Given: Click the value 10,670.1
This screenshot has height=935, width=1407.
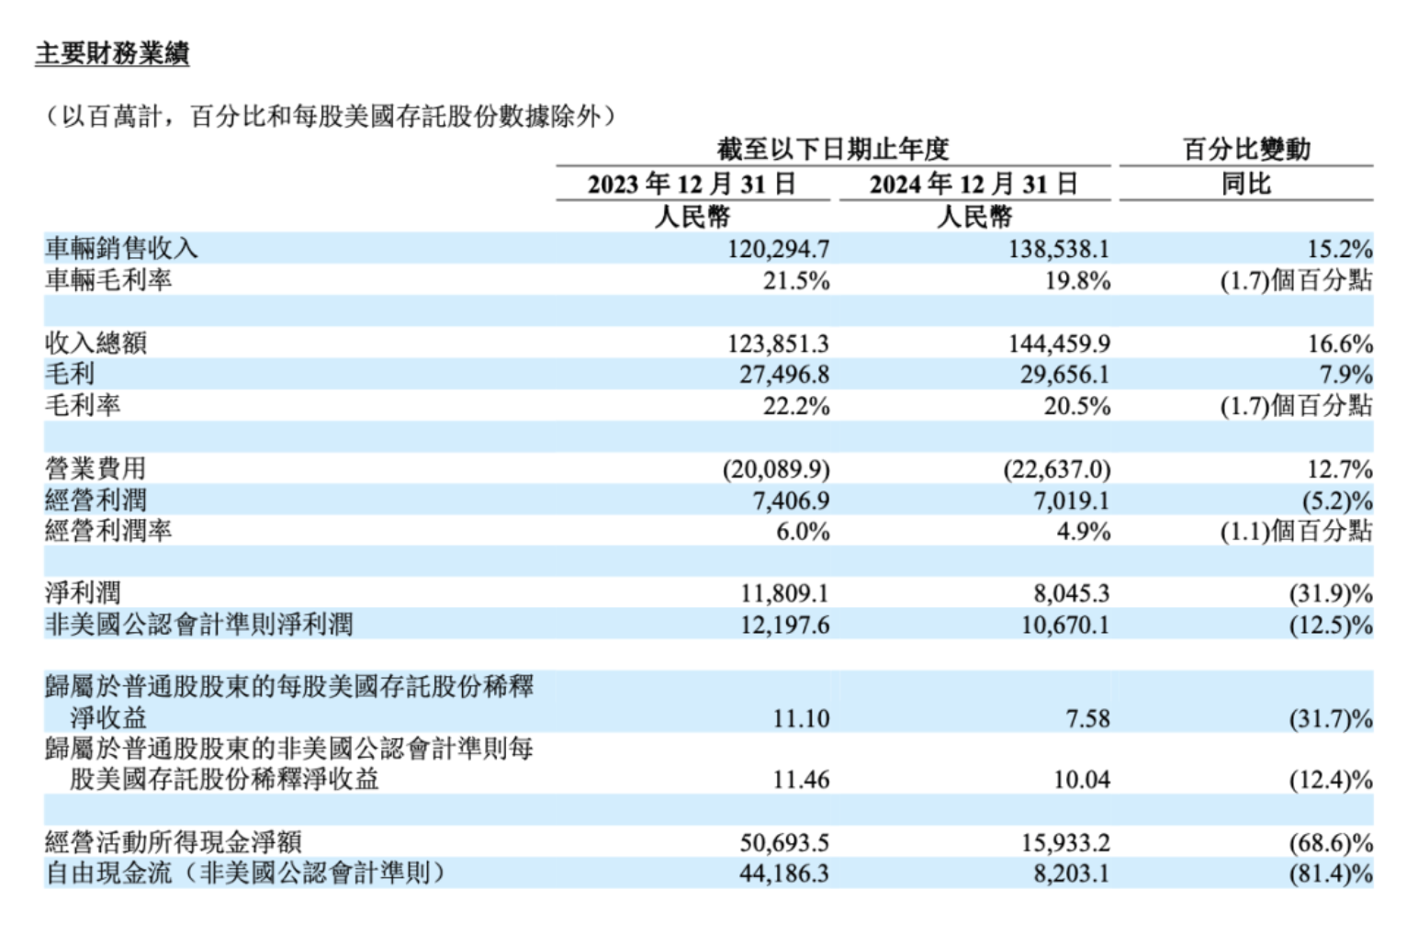Looking at the screenshot, I should (1066, 625).
